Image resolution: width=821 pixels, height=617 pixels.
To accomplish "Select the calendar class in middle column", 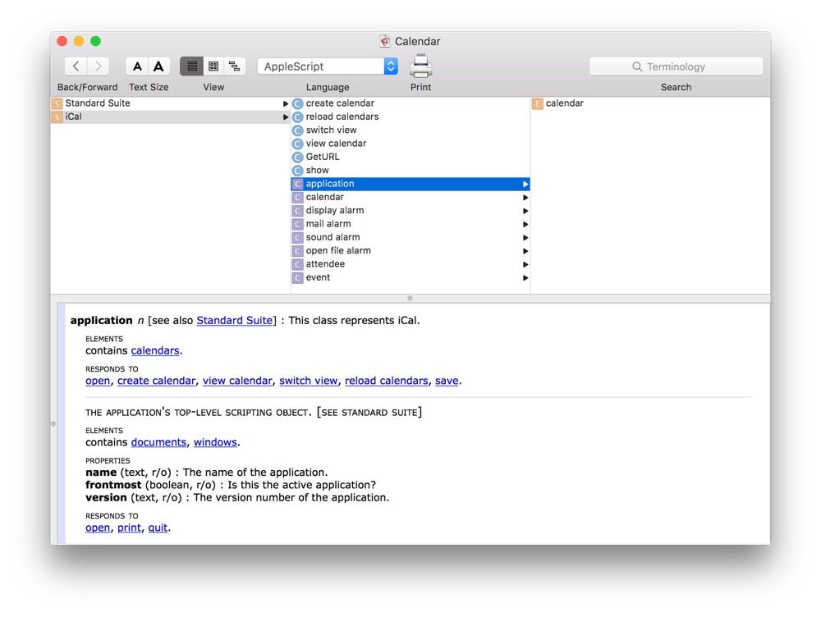I will pos(410,197).
